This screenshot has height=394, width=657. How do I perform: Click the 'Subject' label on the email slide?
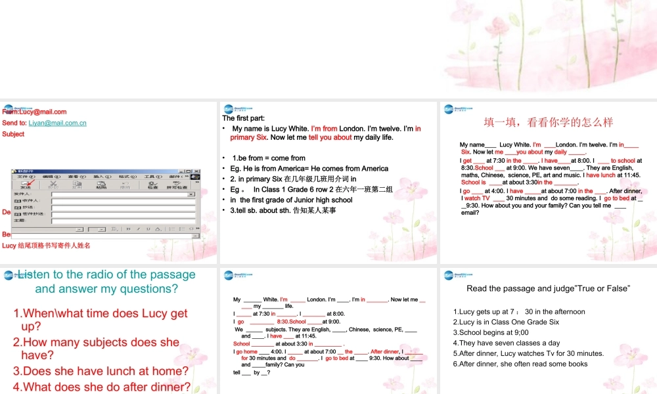click(13, 134)
